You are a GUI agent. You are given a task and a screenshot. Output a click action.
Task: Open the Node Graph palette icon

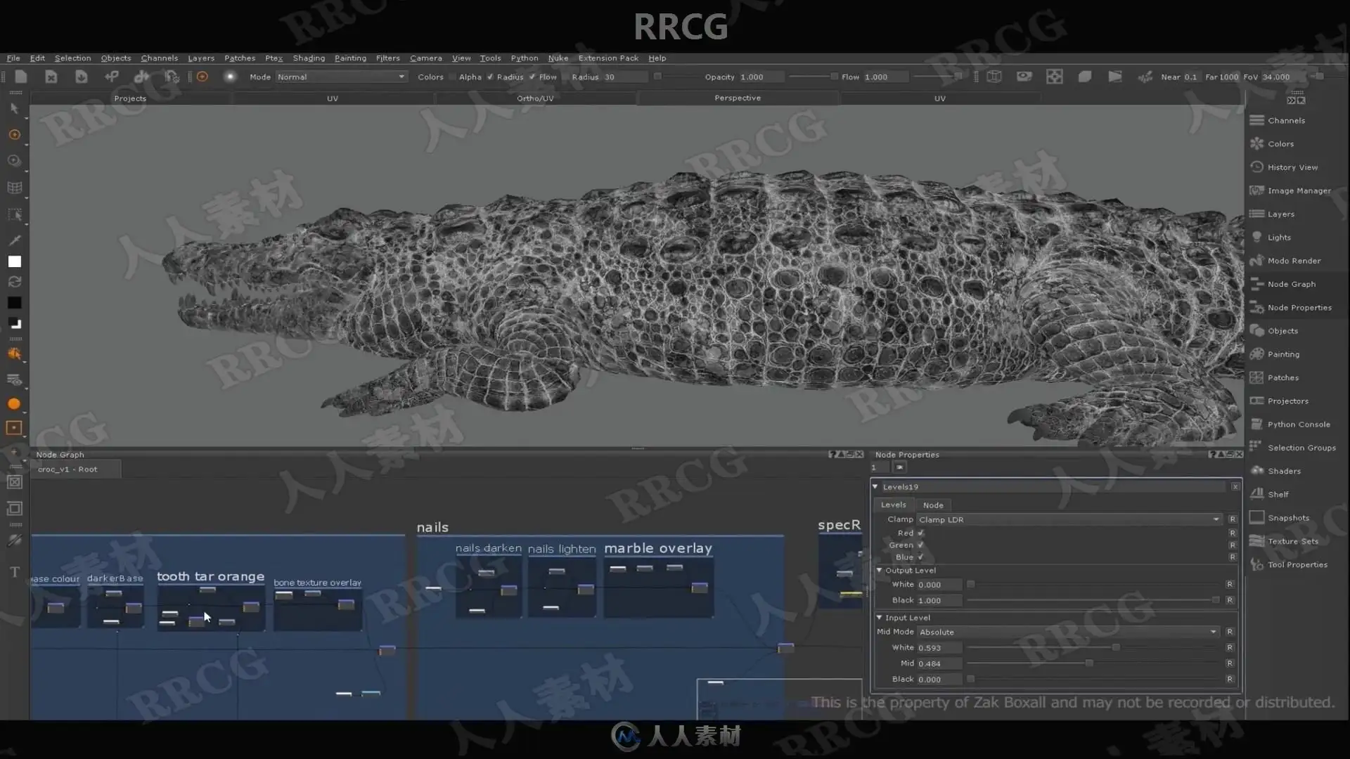pyautogui.click(x=1257, y=284)
